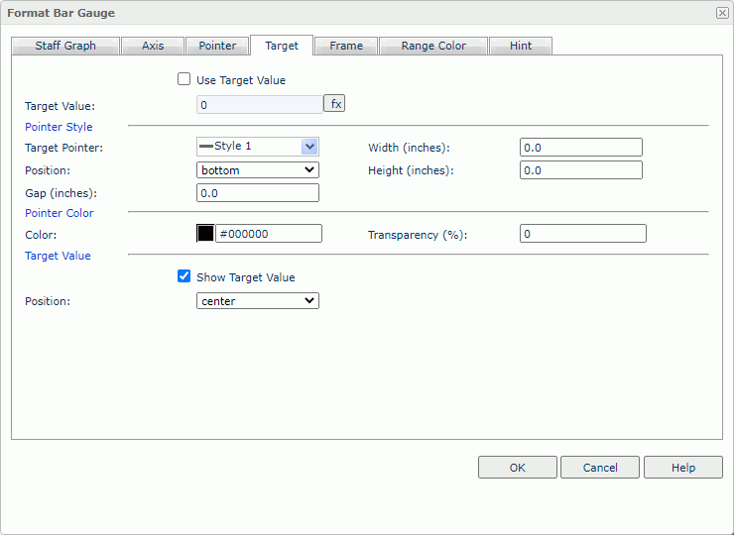This screenshot has width=734, height=535.
Task: Click the Cancel button
Action: 600,468
